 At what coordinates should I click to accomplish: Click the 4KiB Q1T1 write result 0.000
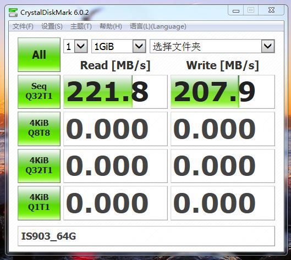point(223,203)
